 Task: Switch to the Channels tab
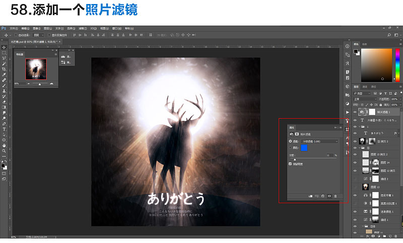(365, 87)
